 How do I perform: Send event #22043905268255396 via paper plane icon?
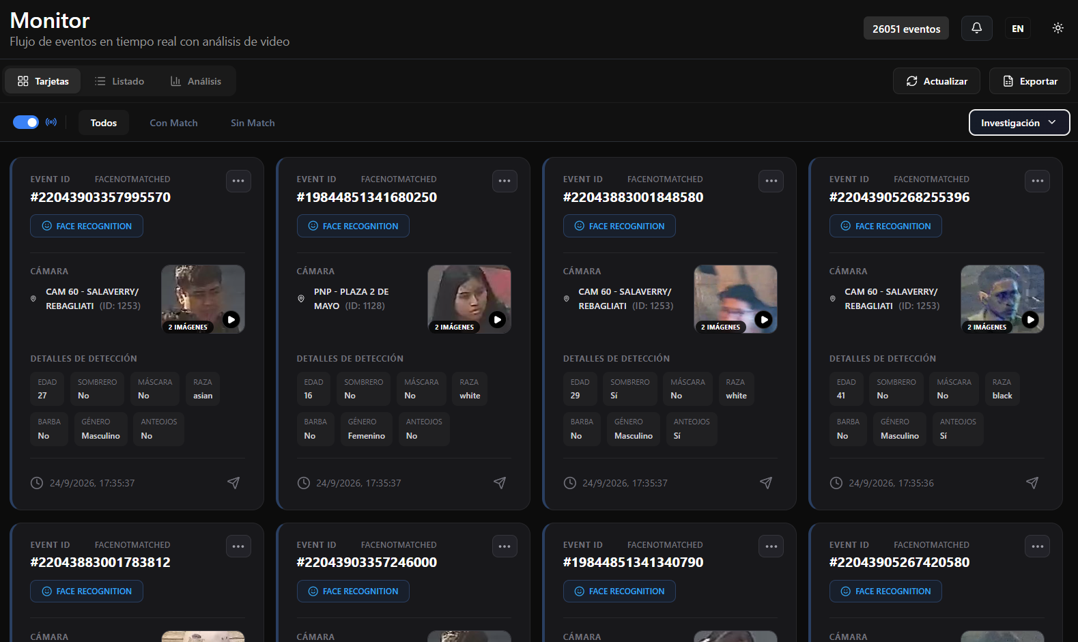tap(1032, 483)
